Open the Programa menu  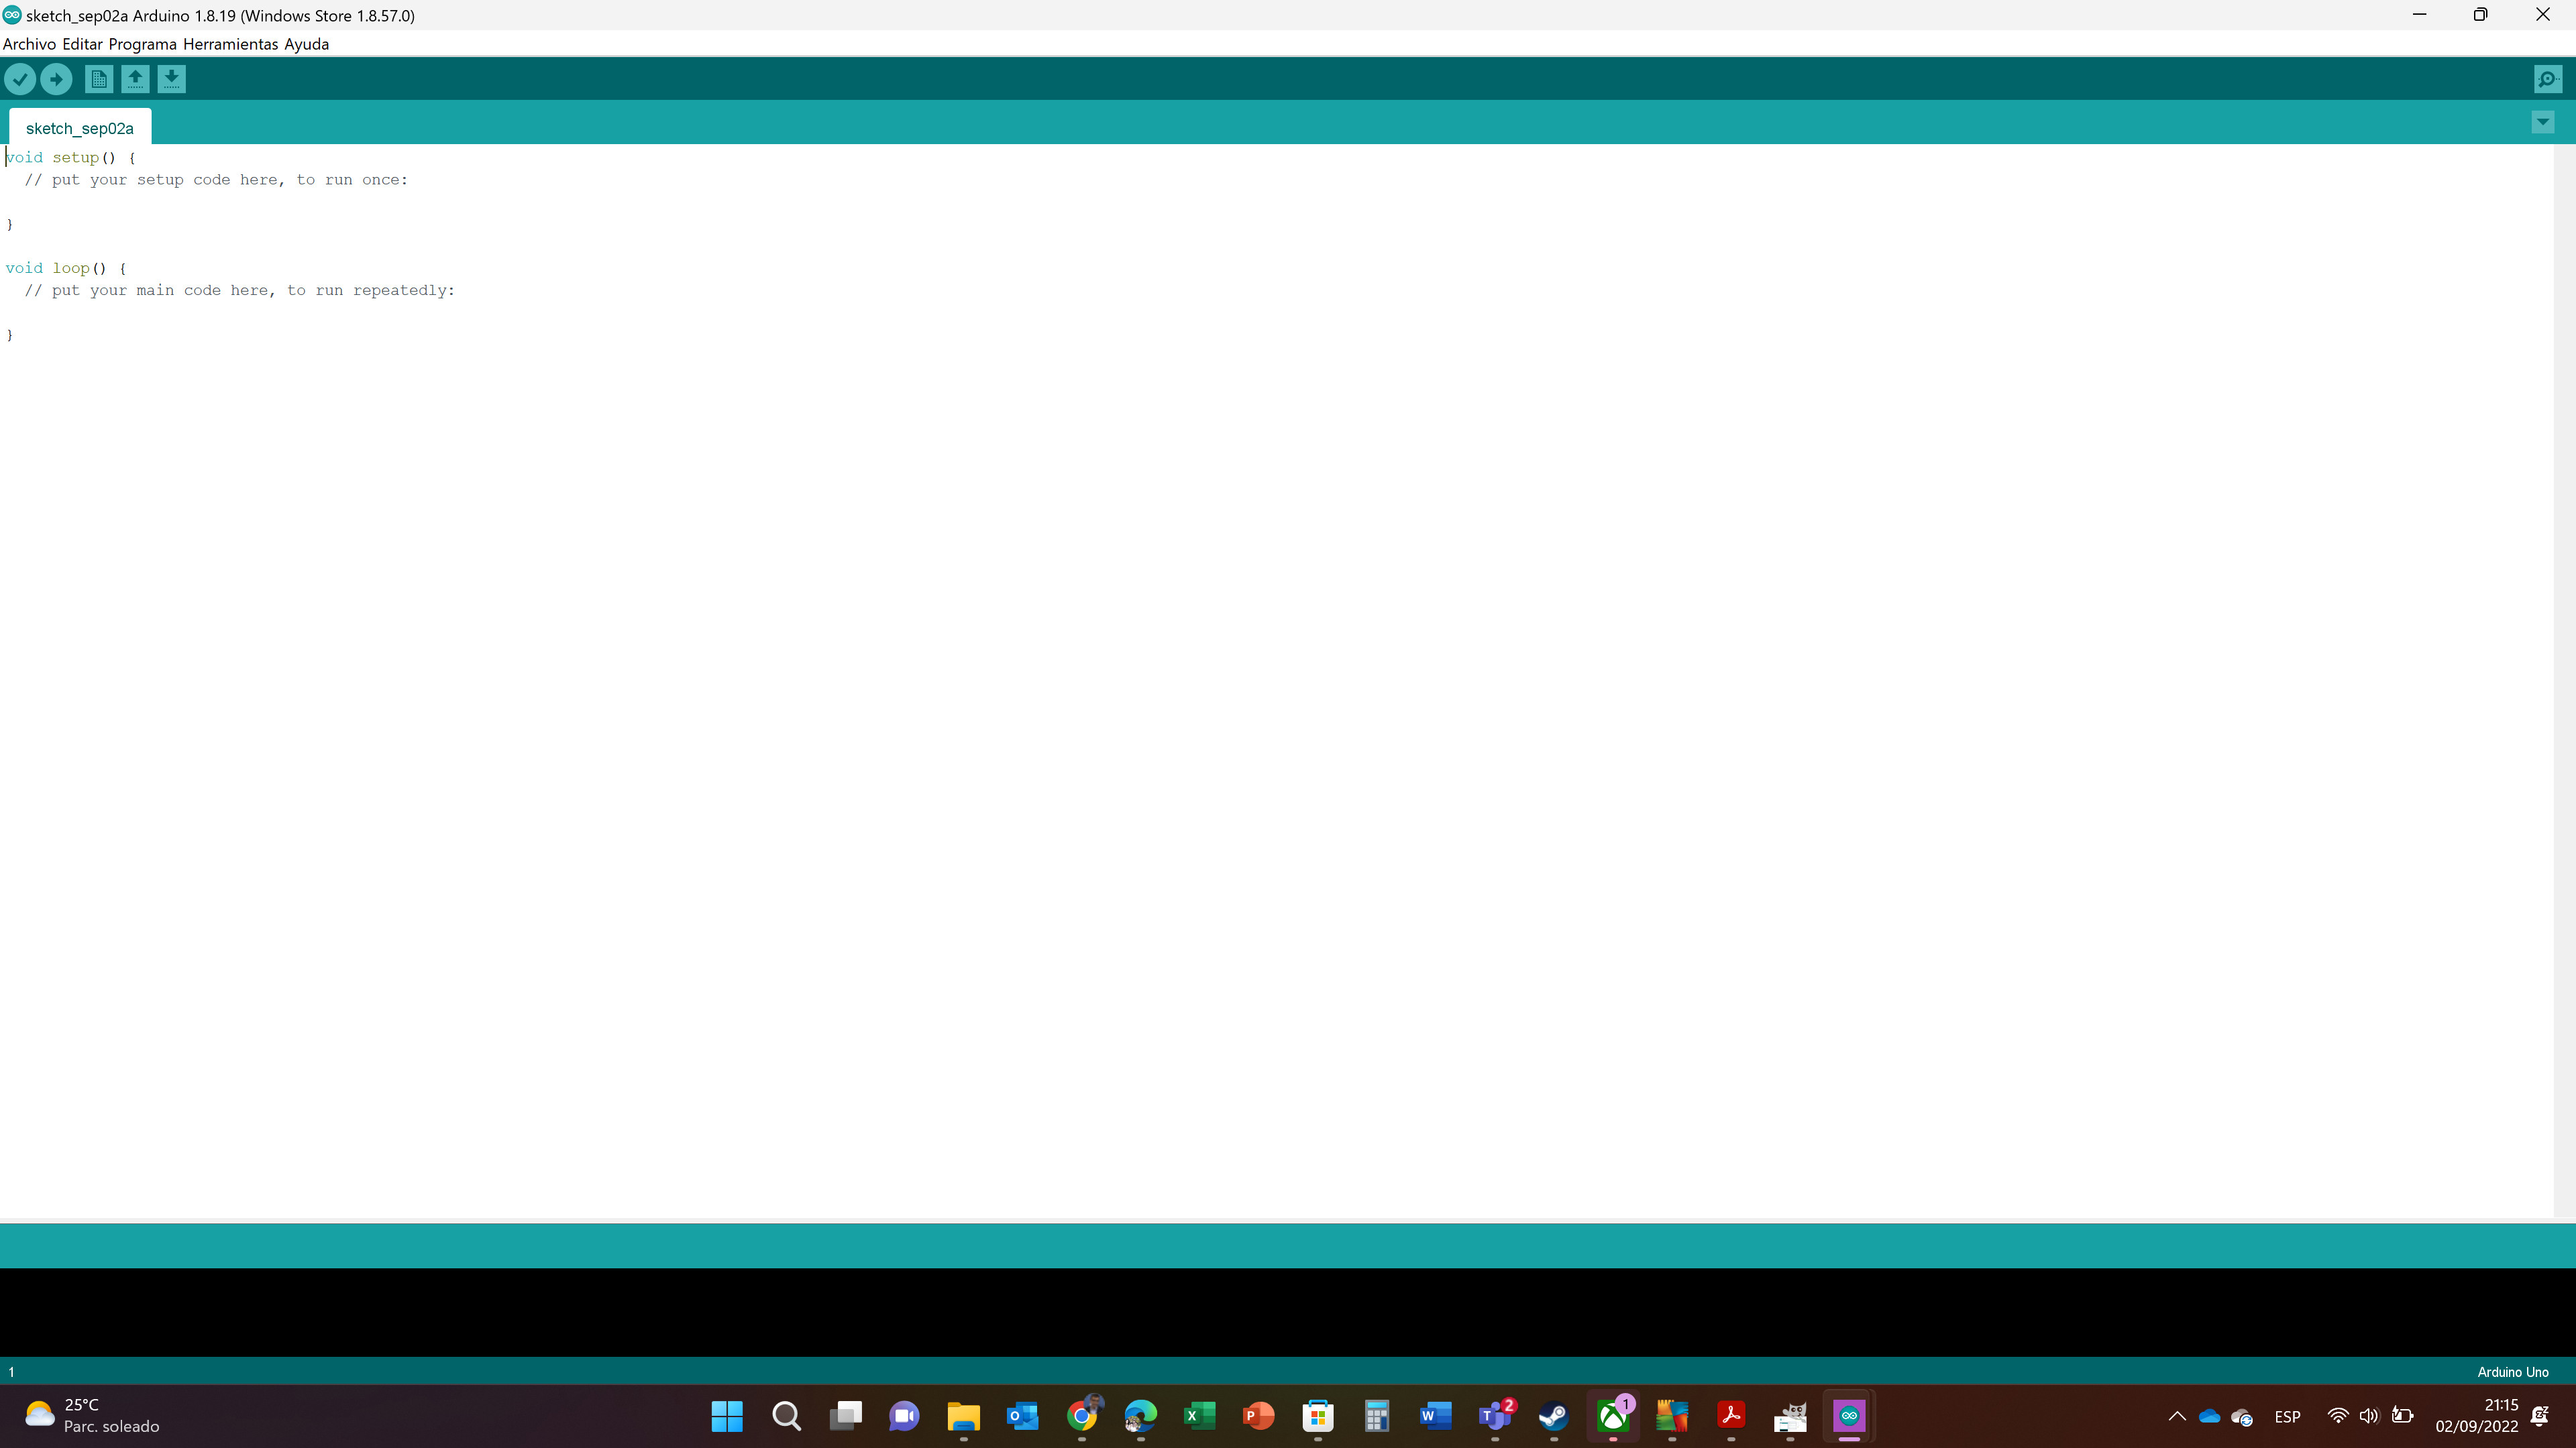[x=142, y=44]
